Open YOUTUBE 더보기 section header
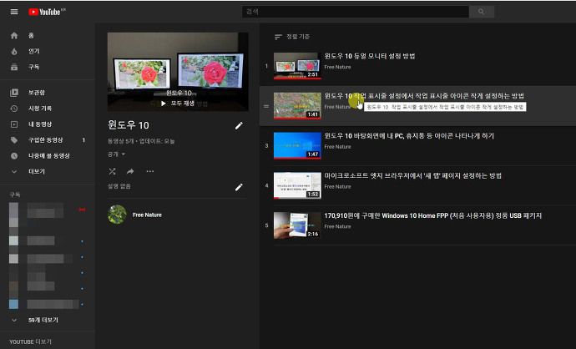This screenshot has height=349, width=576. pos(31,342)
